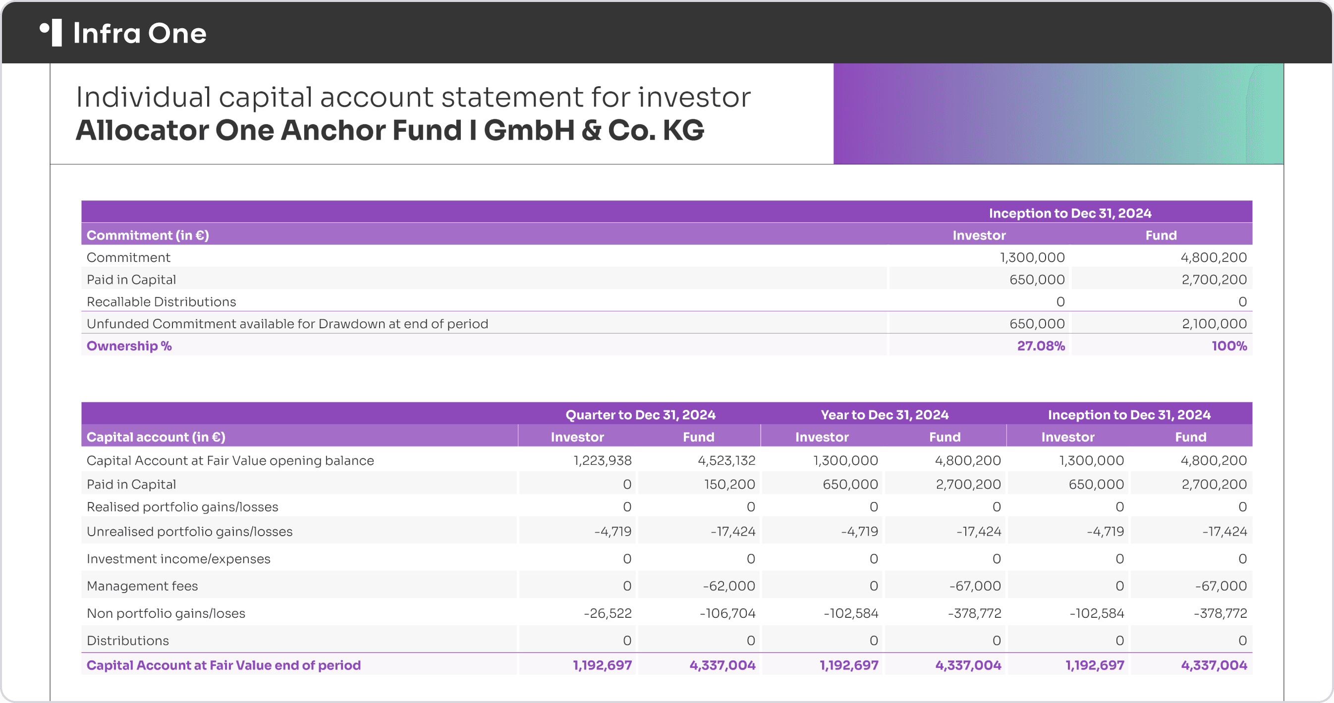The width and height of the screenshot is (1334, 703).
Task: Select quarter investor unrealised value -4,719
Action: 612,532
